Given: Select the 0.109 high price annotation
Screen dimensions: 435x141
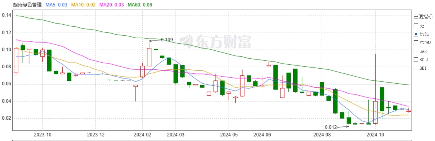Looking at the screenshot, I should pyautogui.click(x=167, y=40).
